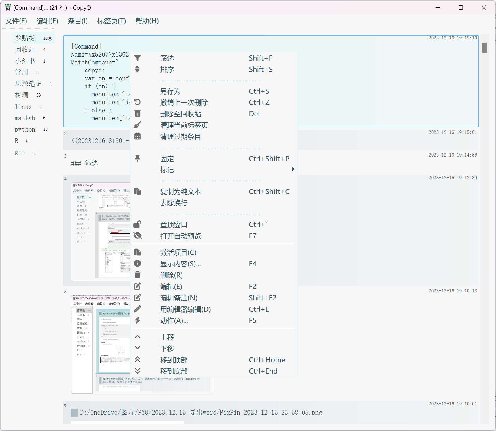Switch to the python tab in sidebar
496x431 pixels.
tap(25, 129)
